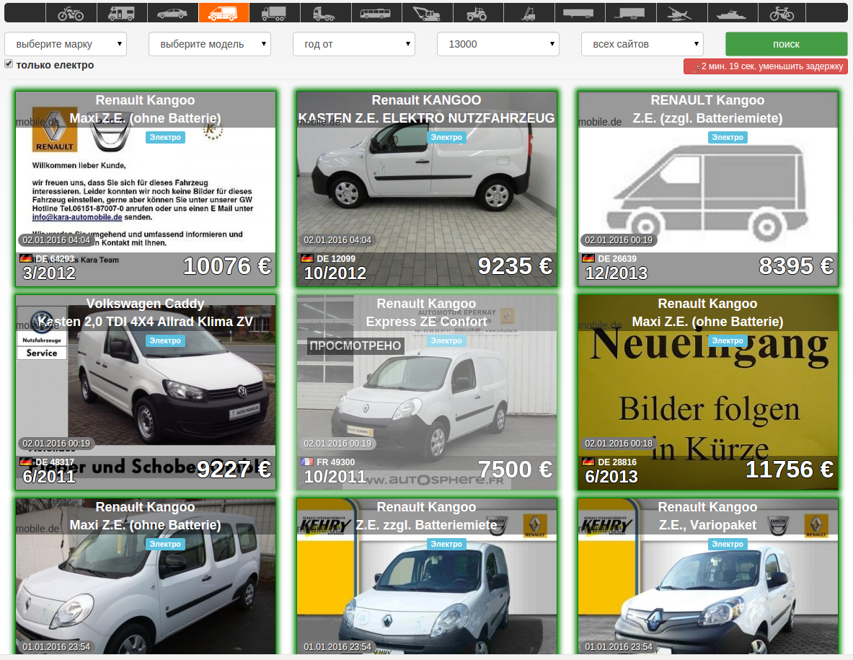Open the airplane category
This screenshot has height=660, width=853.
point(681,13)
